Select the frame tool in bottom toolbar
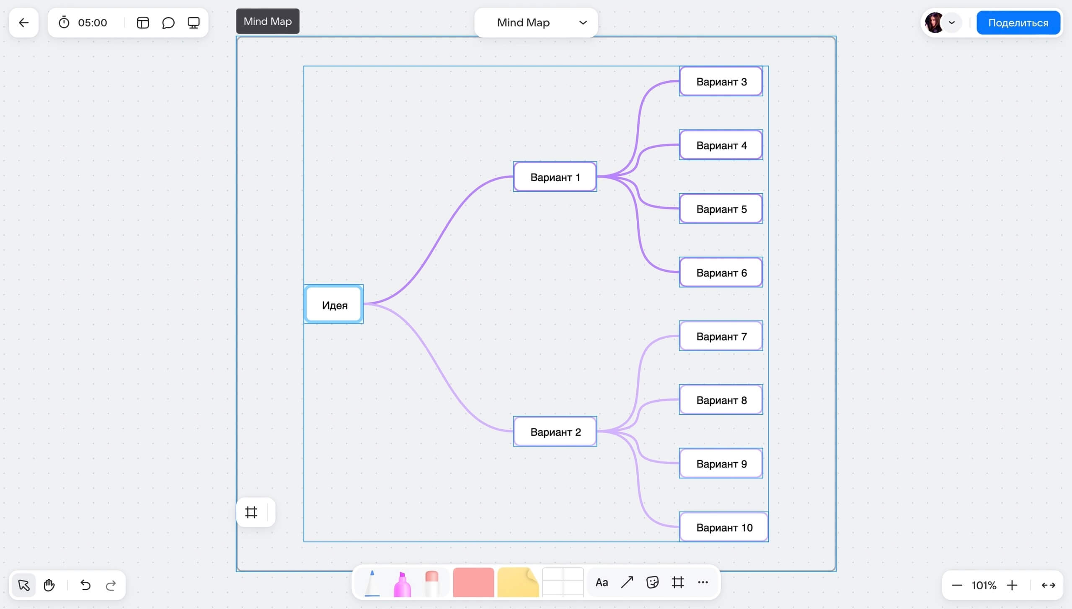The width and height of the screenshot is (1072, 609). pyautogui.click(x=678, y=583)
